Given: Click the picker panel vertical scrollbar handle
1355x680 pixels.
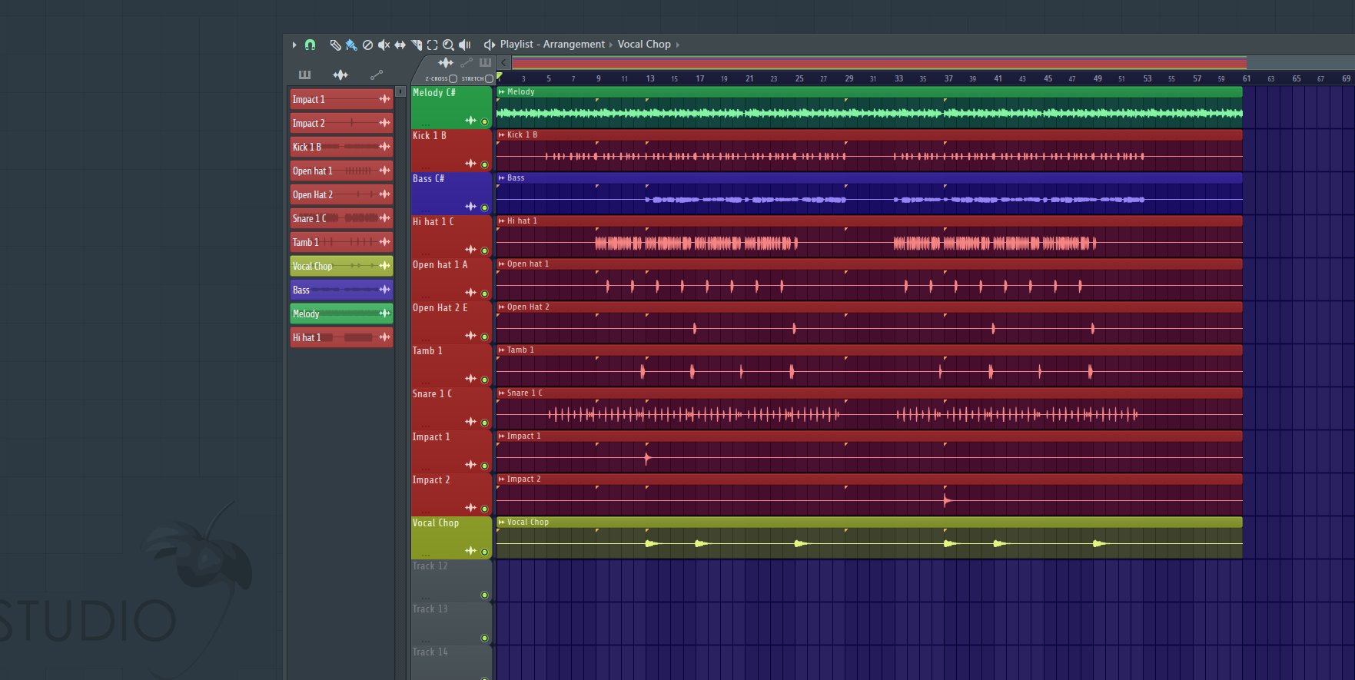Looking at the screenshot, I should pos(400,91).
